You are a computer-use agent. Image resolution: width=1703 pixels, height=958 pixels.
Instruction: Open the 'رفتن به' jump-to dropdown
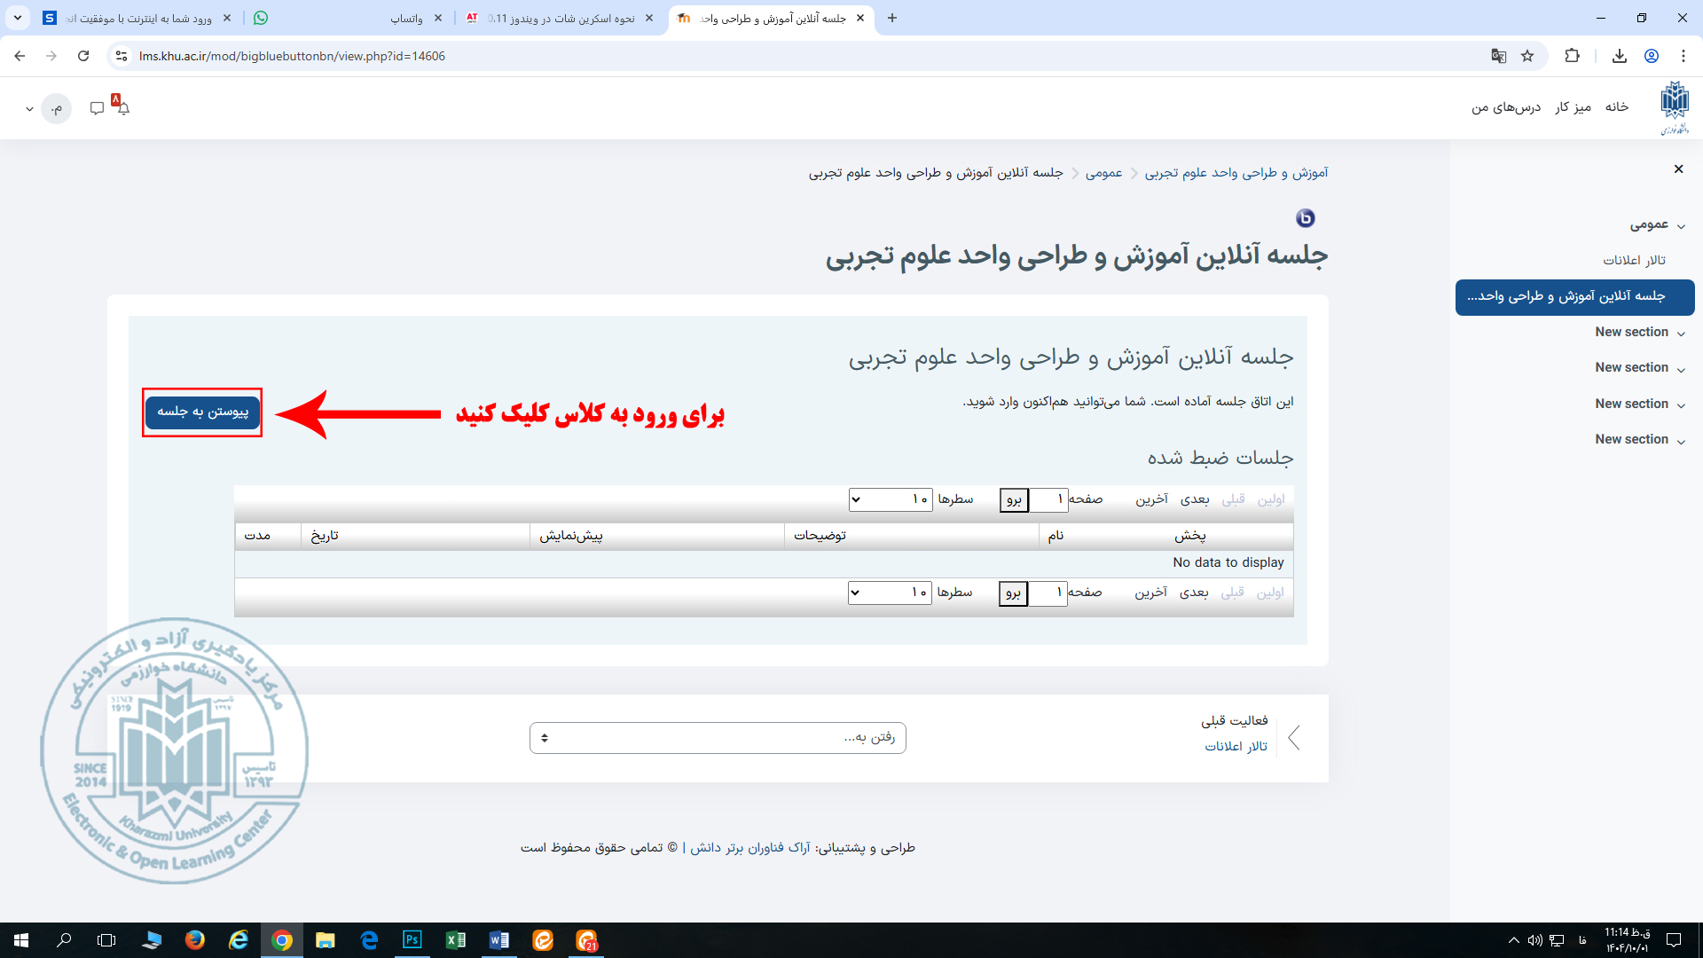(717, 737)
